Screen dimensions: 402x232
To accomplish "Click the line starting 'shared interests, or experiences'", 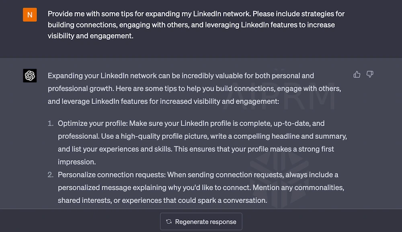I will click(162, 200).
